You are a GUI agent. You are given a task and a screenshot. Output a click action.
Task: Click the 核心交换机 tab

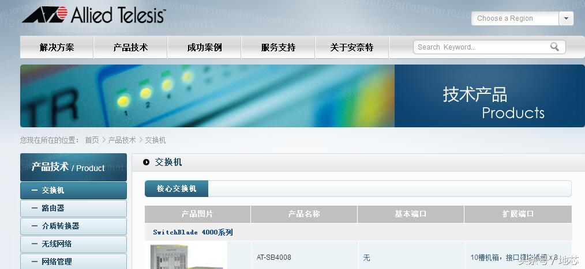[x=177, y=188]
